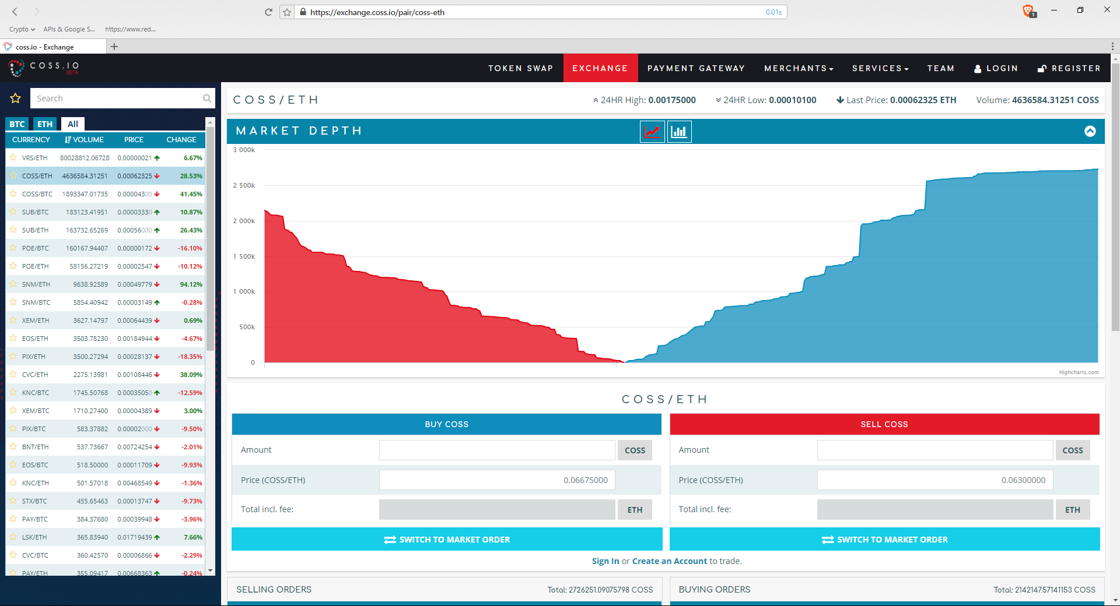Click the market list scrollbar thumb
The image size is (1120, 606).
point(210,239)
